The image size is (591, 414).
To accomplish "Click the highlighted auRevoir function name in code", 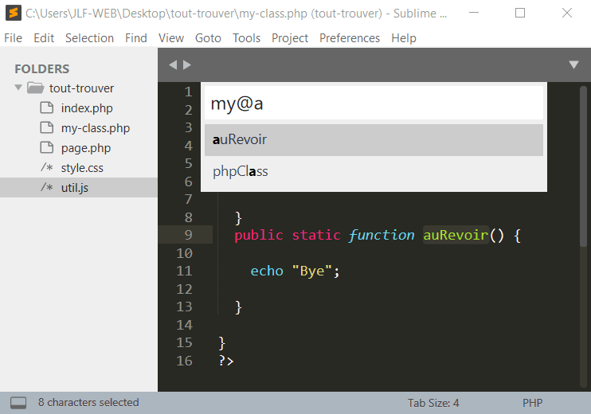I will click(x=456, y=235).
